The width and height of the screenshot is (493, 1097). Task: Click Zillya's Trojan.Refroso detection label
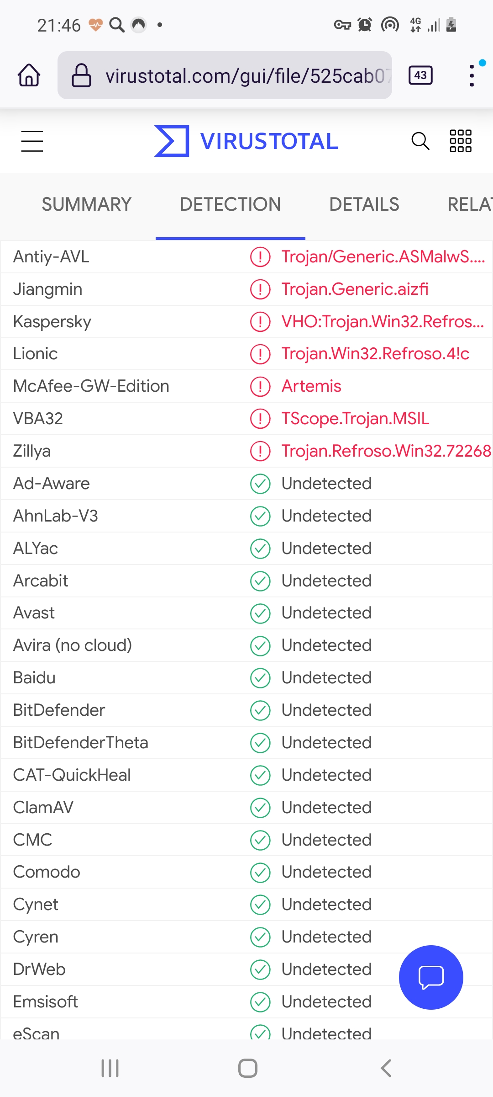(x=386, y=451)
